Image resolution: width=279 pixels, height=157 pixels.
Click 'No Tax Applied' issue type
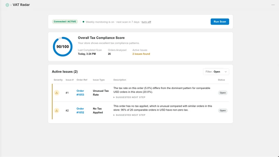point(98,111)
